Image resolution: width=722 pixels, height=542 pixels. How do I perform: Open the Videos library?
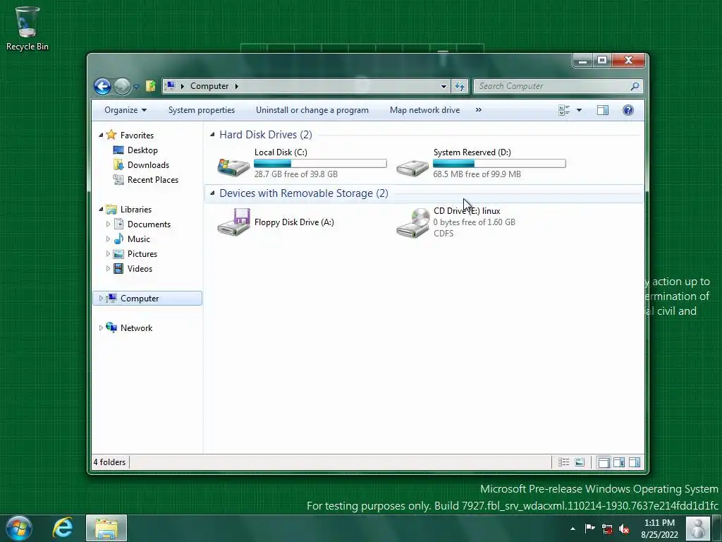pyautogui.click(x=133, y=269)
